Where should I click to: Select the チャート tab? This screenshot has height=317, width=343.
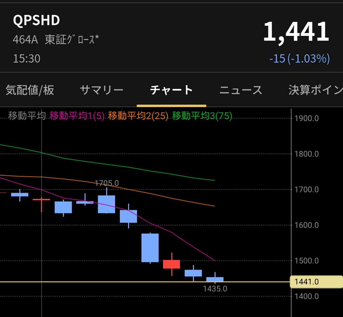(x=171, y=90)
